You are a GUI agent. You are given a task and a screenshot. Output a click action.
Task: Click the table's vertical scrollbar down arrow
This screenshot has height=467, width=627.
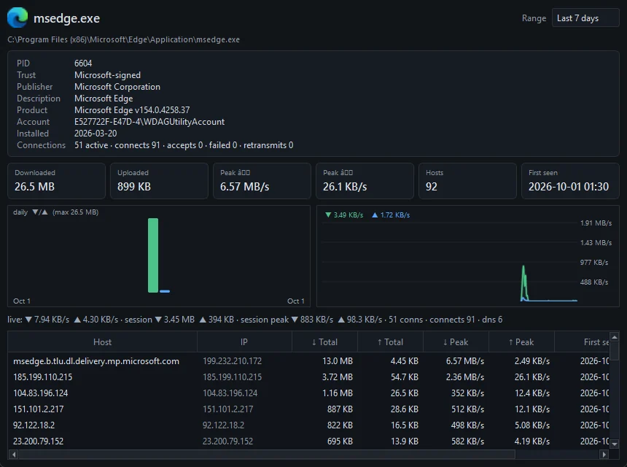point(614,444)
